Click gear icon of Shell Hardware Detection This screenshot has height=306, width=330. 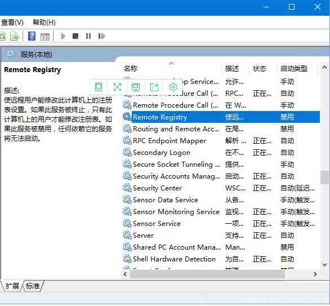(x=127, y=259)
